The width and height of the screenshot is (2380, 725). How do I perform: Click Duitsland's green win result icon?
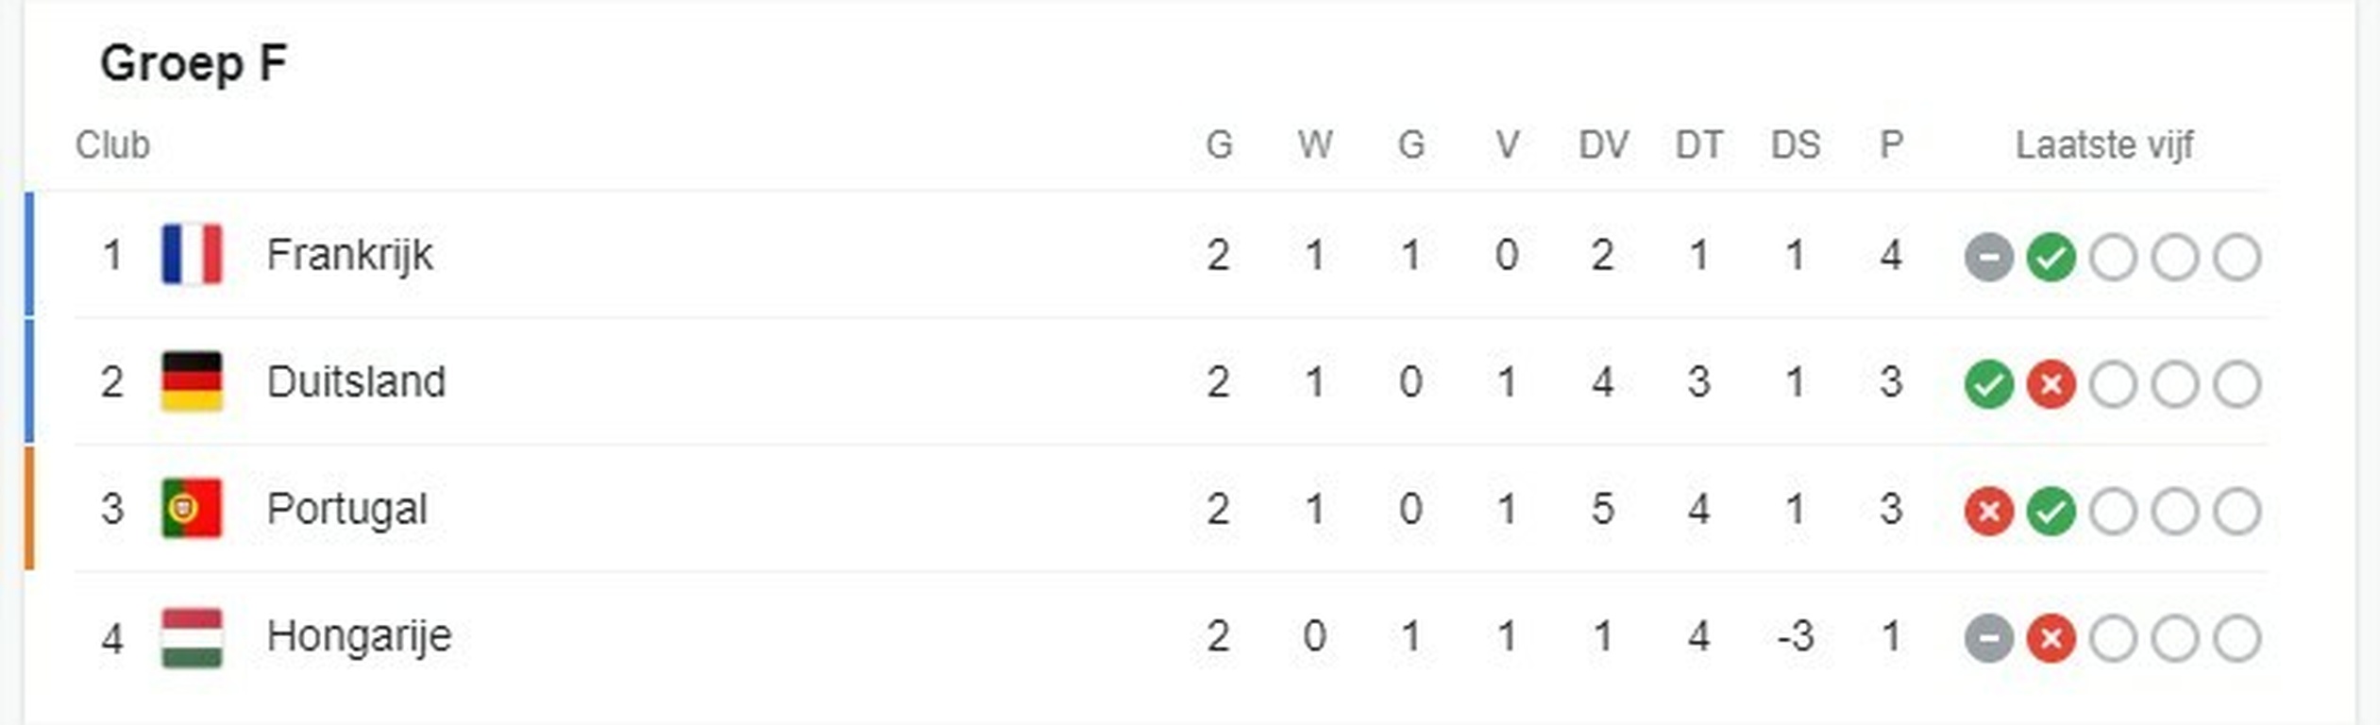click(x=1988, y=384)
